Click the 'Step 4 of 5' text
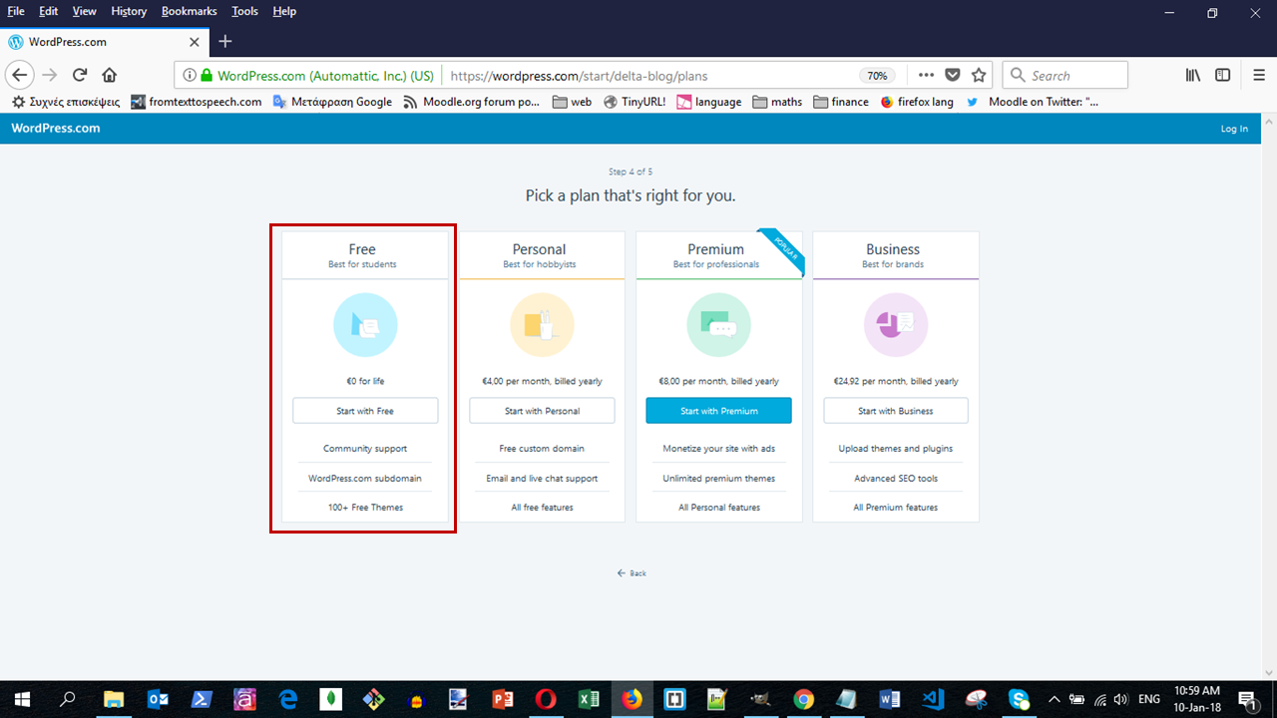The image size is (1277, 718). coord(631,172)
